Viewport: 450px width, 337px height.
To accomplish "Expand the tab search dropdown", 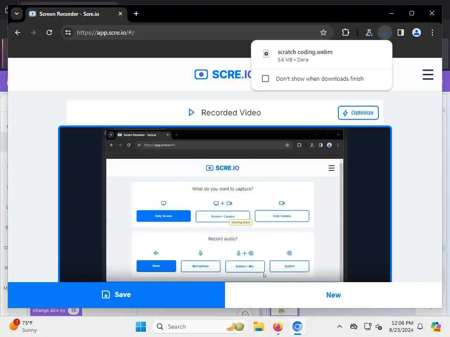I will [17, 14].
